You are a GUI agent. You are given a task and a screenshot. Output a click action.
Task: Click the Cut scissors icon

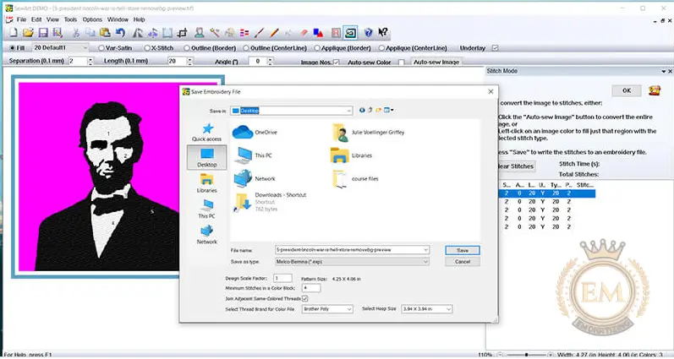[75, 33]
